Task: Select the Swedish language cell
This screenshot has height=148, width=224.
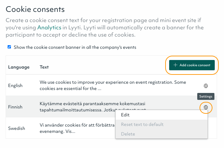Action: pos(17,128)
